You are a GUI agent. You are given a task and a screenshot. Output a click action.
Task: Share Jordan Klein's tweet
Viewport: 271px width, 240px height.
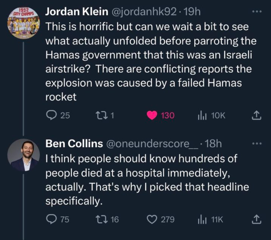click(x=256, y=115)
